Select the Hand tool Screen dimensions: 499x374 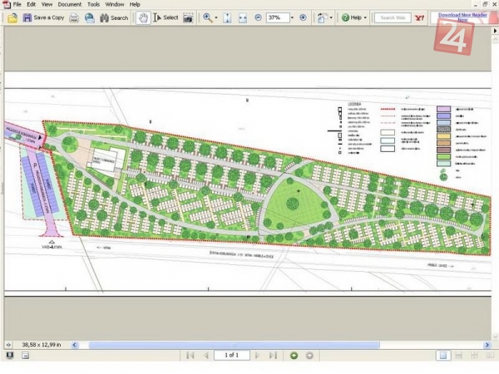pos(143,17)
